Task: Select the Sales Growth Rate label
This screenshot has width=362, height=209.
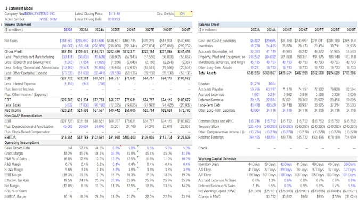Action: pyautogui.click(x=17, y=148)
